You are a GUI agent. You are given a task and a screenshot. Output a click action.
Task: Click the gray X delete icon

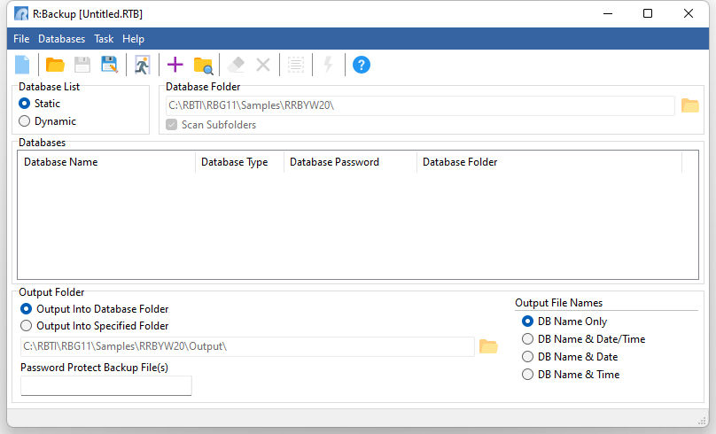click(x=263, y=65)
